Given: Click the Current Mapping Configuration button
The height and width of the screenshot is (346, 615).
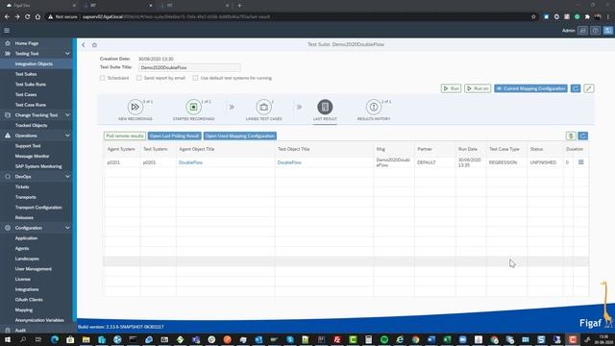Looking at the screenshot, I should click(x=530, y=88).
